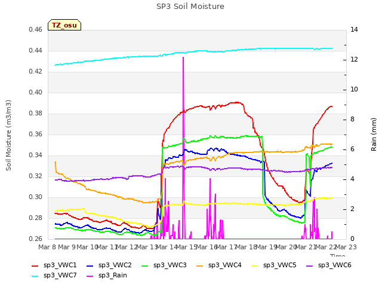The width and height of the screenshot is (382, 287).
Task: Toggle sp3_VWC4 legend entry
Action: pyautogui.click(x=219, y=265)
